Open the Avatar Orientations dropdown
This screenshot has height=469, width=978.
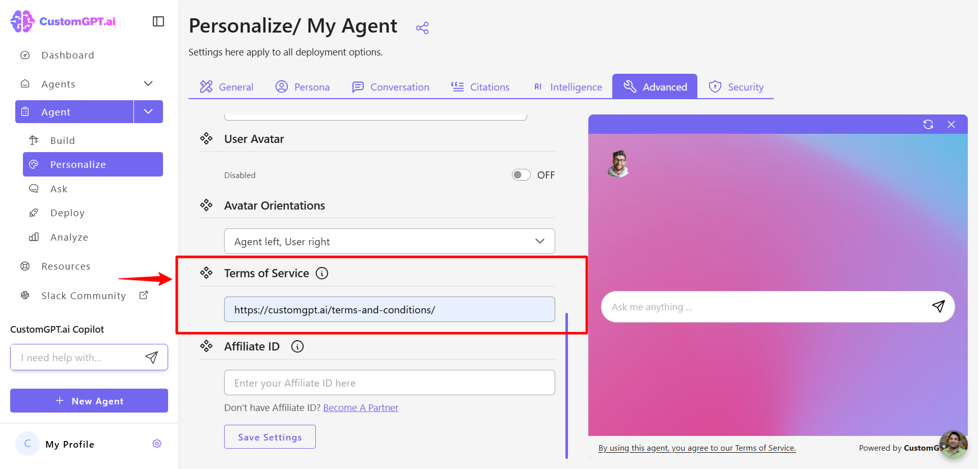click(x=390, y=241)
